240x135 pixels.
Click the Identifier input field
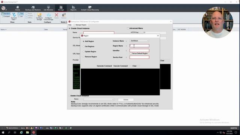click(x=139, y=51)
